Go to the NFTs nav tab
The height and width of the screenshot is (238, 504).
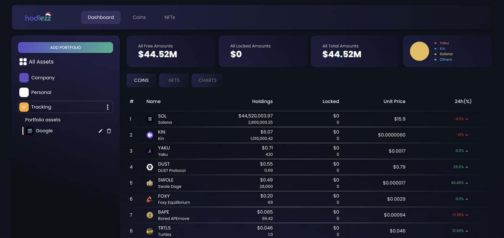170,17
